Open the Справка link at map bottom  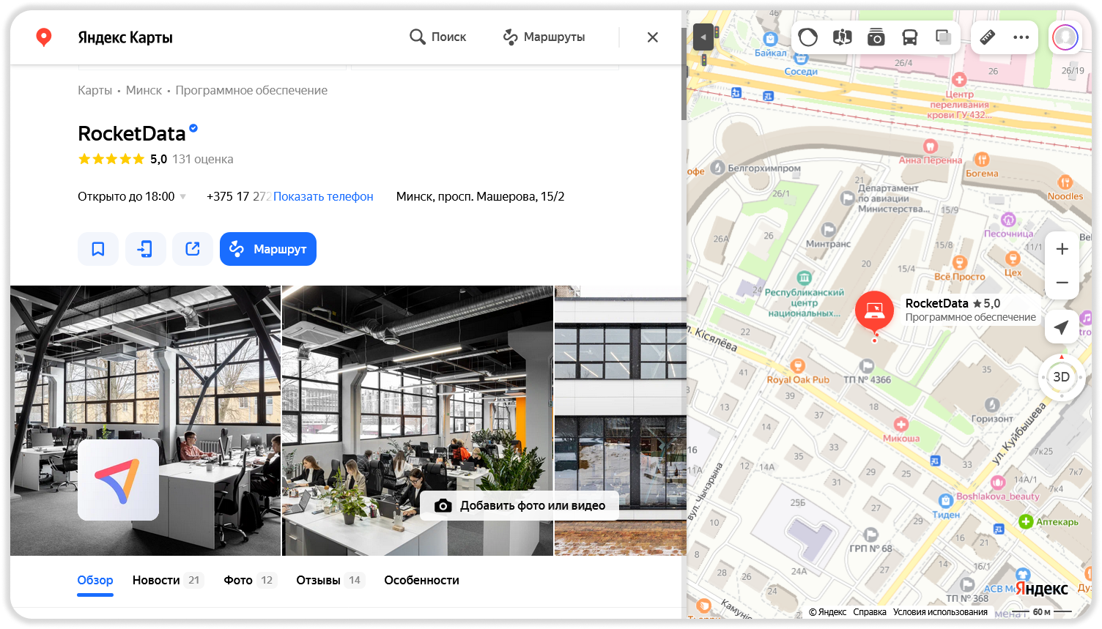pos(870,612)
